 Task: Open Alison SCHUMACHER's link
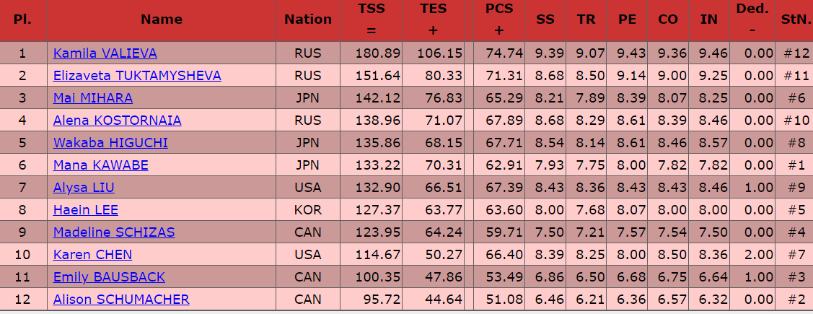[x=120, y=299]
